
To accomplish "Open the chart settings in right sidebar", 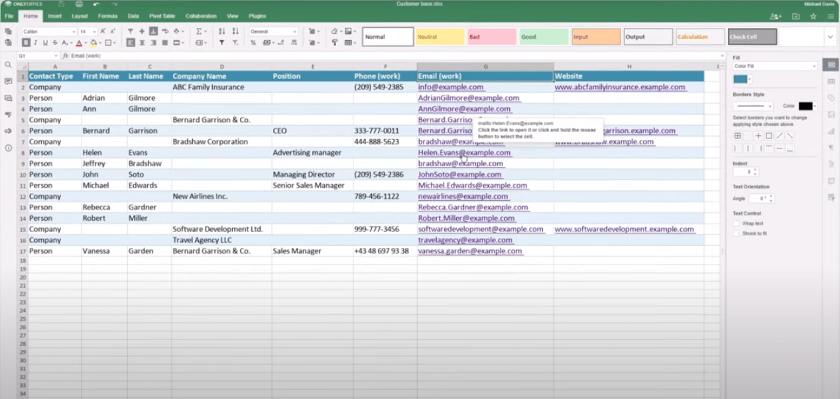I will coord(831,131).
